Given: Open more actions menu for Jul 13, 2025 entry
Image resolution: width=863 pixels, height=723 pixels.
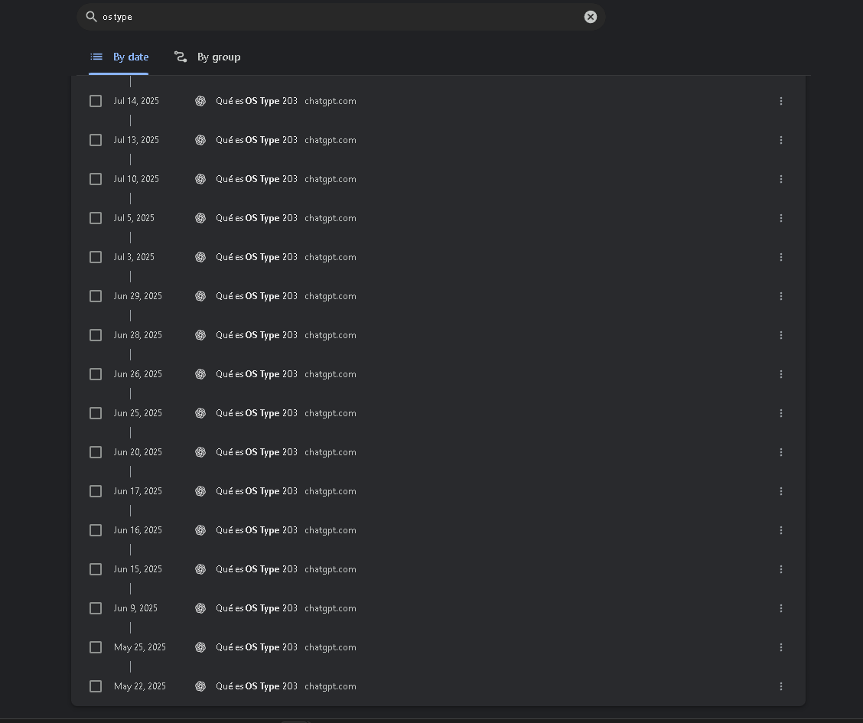Looking at the screenshot, I should coord(781,140).
